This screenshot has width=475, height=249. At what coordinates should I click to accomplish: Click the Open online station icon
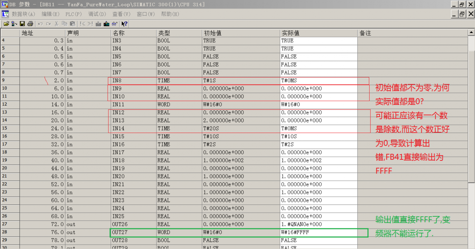click(x=14, y=24)
